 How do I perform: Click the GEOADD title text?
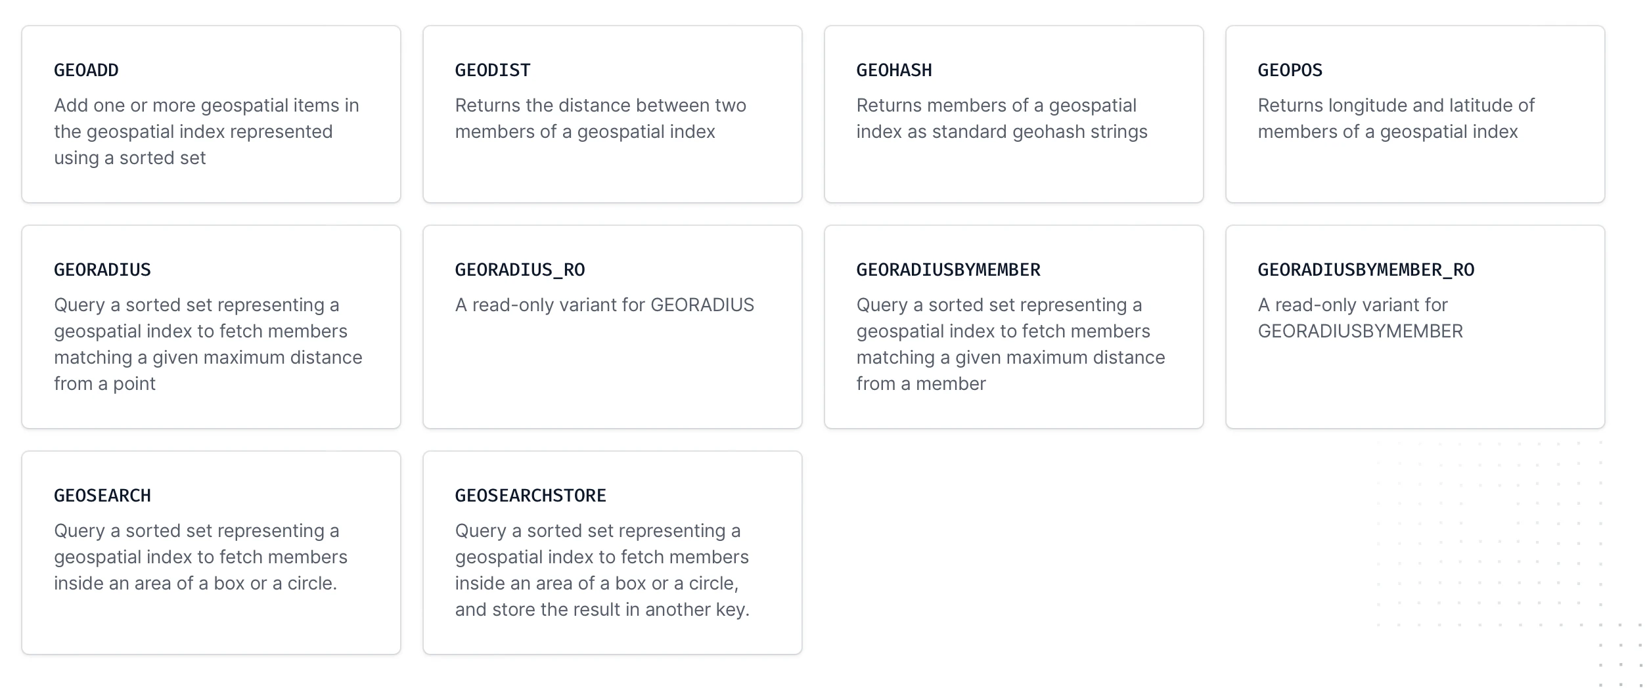(x=86, y=70)
